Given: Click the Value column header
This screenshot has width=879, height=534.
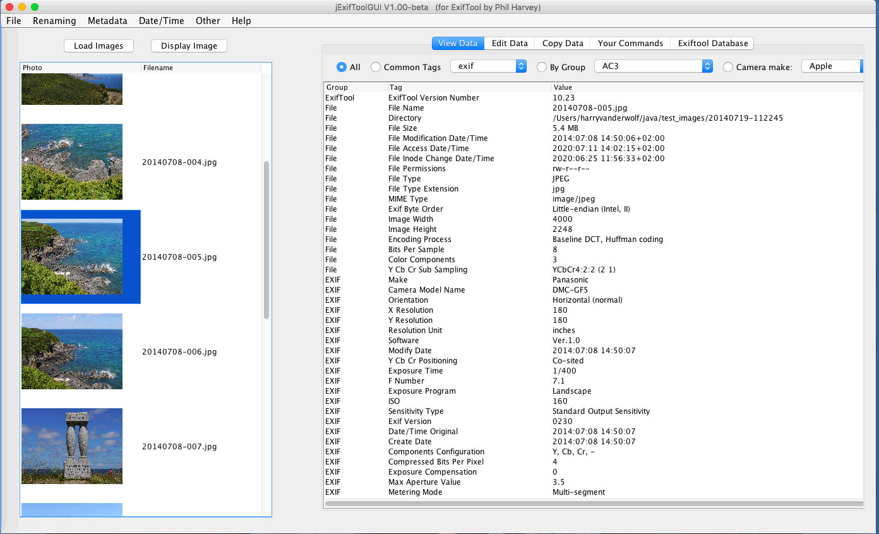Looking at the screenshot, I should (707, 87).
